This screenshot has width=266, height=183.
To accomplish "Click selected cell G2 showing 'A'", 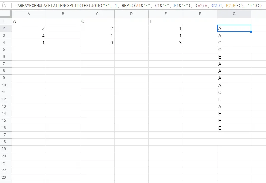I will pyautogui.click(x=234, y=28).
